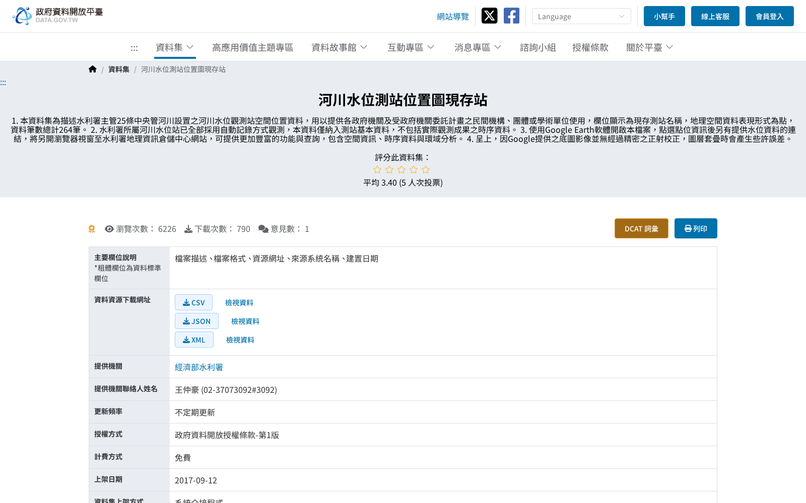Click the gold medal badge icon
806x503 pixels.
point(92,229)
